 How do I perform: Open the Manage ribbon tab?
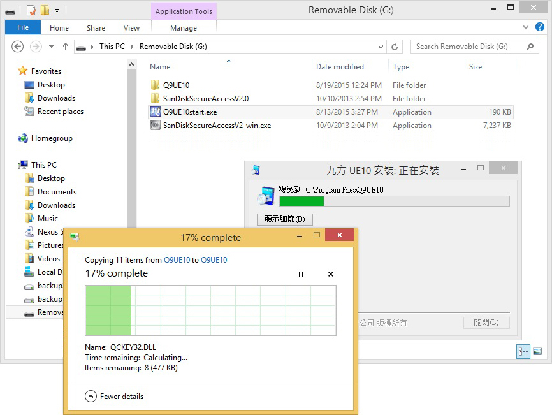click(184, 28)
